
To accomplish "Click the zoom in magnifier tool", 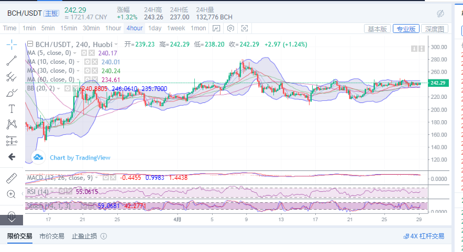I will point(12,194).
